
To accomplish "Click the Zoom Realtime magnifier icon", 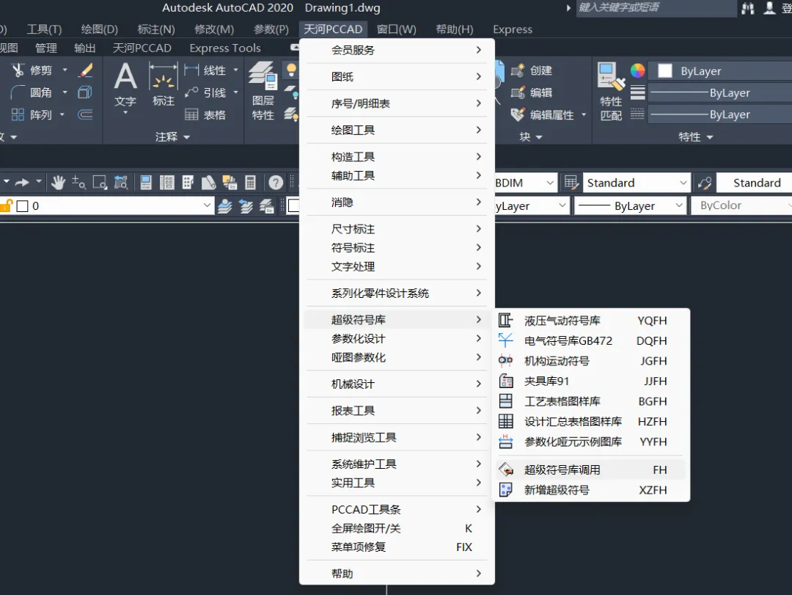I will point(78,183).
